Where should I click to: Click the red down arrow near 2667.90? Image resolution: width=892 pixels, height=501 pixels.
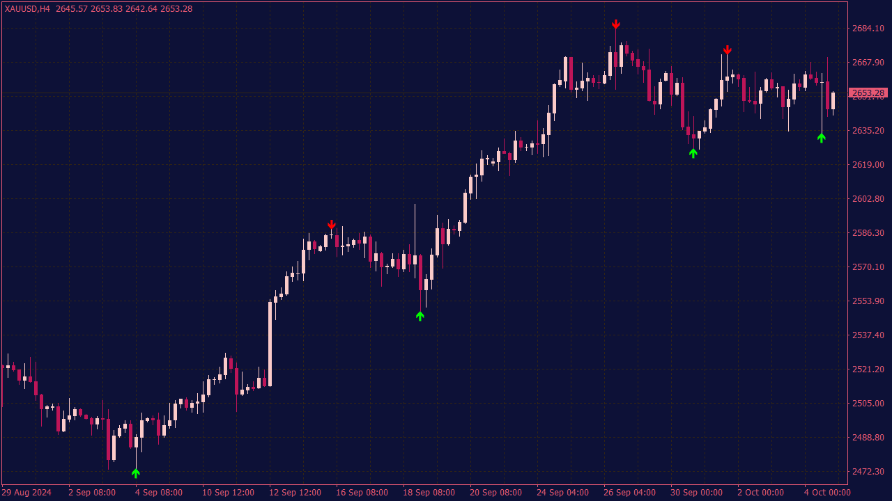728,50
